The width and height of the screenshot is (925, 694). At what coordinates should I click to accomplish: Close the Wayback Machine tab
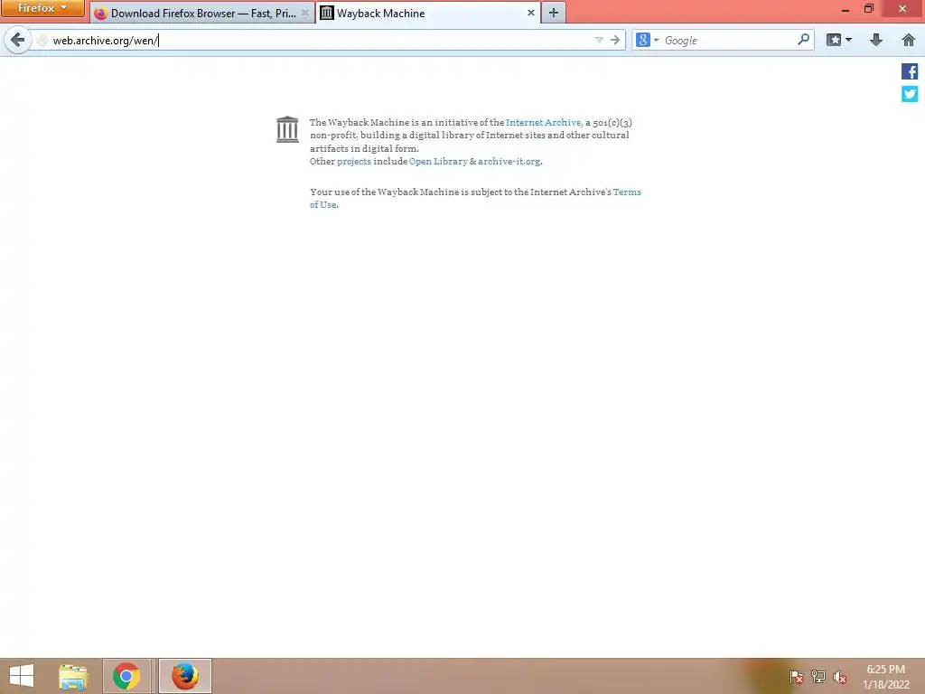click(530, 13)
